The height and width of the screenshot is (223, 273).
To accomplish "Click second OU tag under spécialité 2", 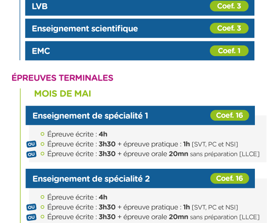I will tap(32, 217).
